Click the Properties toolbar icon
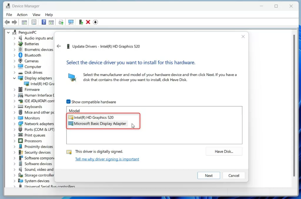 (34, 22)
